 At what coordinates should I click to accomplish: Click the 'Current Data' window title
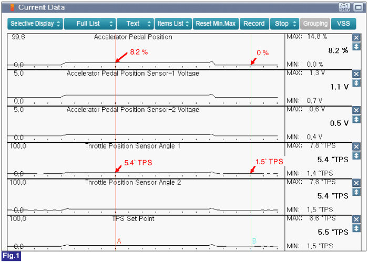42,7
